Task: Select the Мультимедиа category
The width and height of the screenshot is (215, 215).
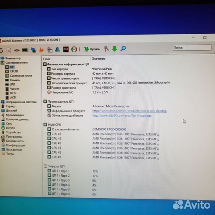Action: (13, 115)
